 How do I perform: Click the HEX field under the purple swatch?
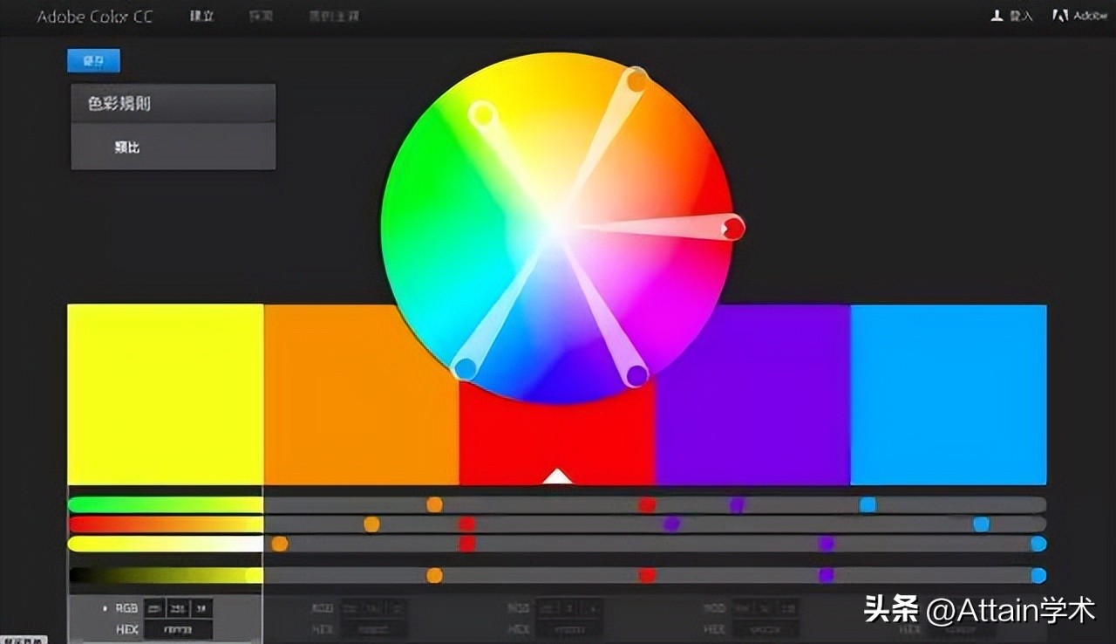click(765, 629)
